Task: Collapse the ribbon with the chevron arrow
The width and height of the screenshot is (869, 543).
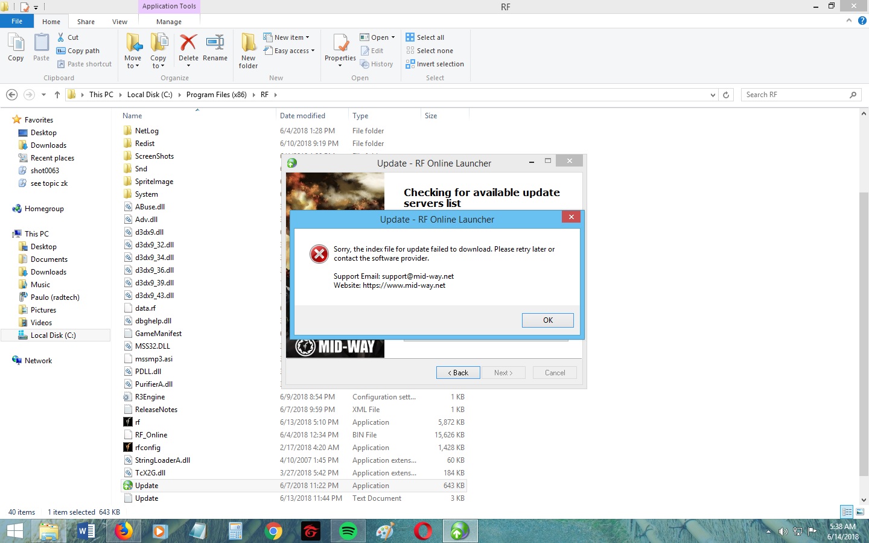Action: click(848, 21)
